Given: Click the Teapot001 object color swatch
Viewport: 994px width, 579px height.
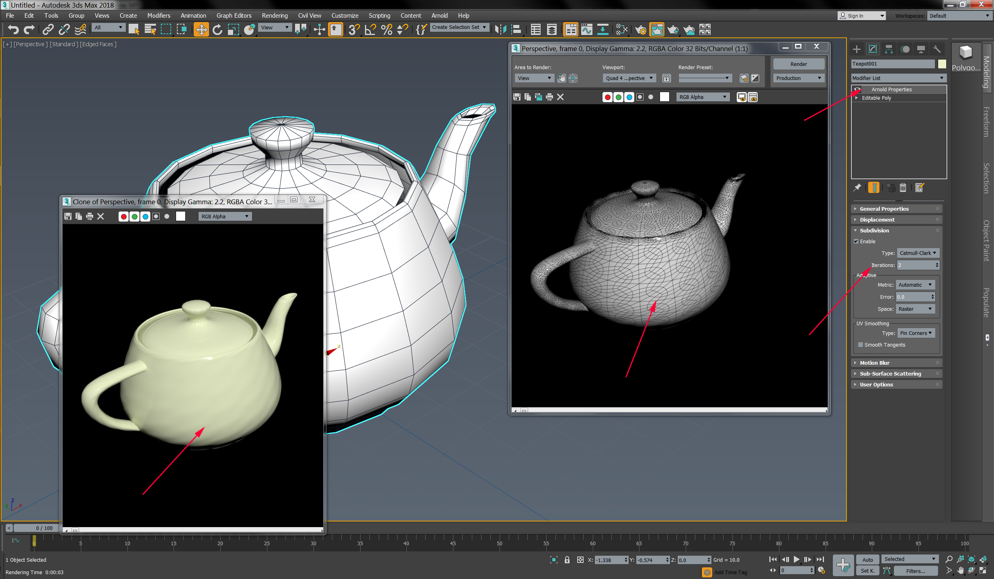Looking at the screenshot, I should (x=942, y=64).
